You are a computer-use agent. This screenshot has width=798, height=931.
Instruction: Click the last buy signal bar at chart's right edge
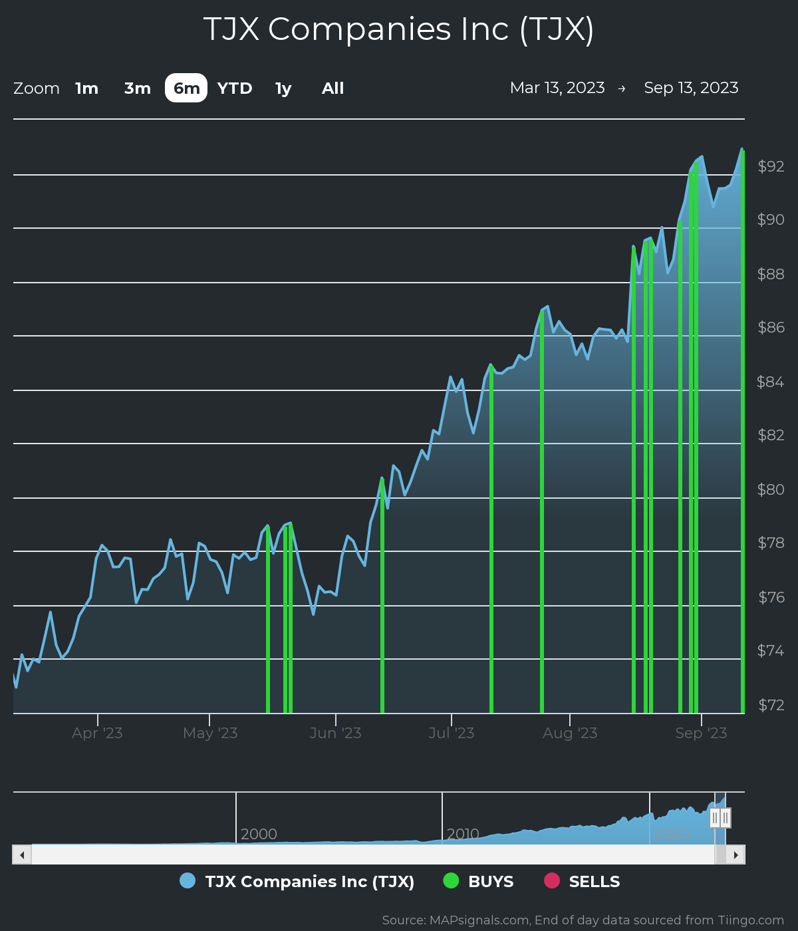tap(743, 432)
